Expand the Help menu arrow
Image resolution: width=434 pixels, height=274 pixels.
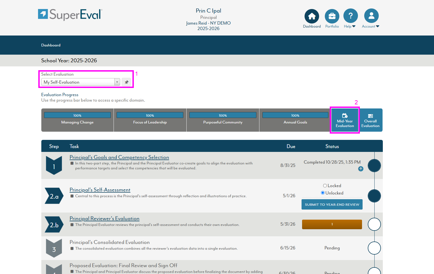click(x=354, y=26)
